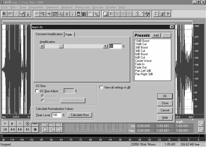Switch to the Fade tab
The image size is (206, 147).
[69, 34]
